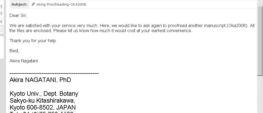Click the white rounded panel at lower left

[x=2, y=47]
